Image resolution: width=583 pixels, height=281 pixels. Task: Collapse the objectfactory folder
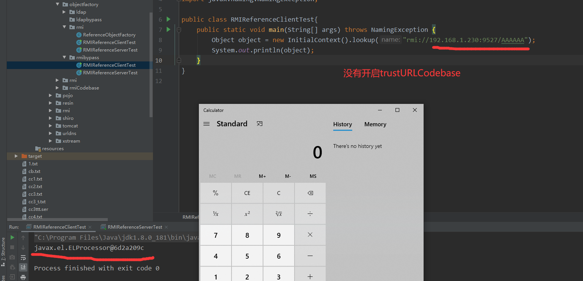point(58,5)
